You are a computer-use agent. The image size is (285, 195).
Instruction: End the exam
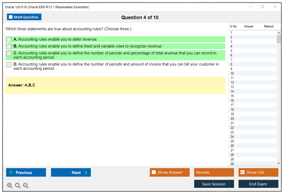[258, 184]
